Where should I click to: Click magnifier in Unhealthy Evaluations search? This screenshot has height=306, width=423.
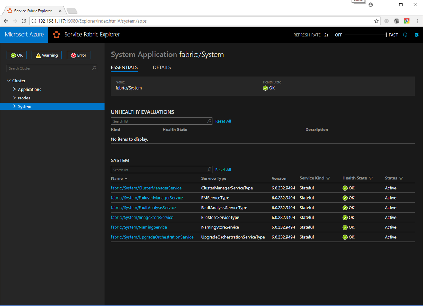[x=209, y=121]
